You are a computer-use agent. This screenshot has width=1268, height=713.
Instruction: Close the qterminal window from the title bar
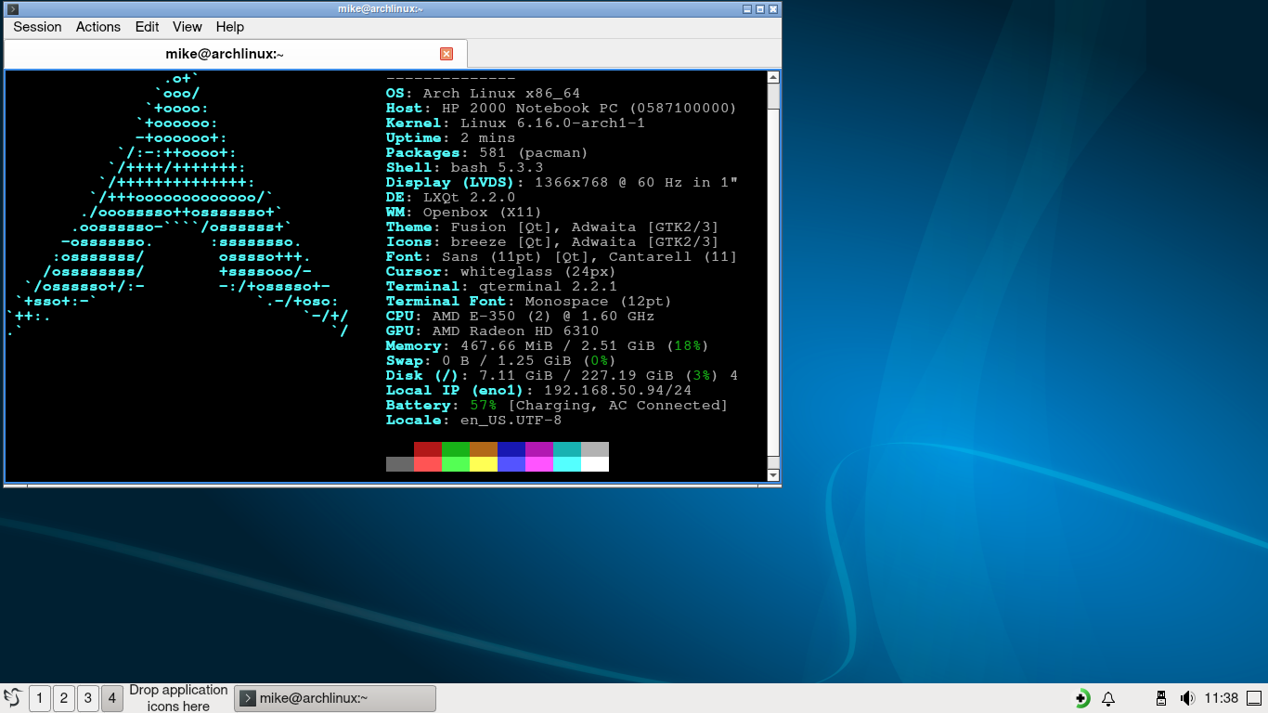point(773,8)
